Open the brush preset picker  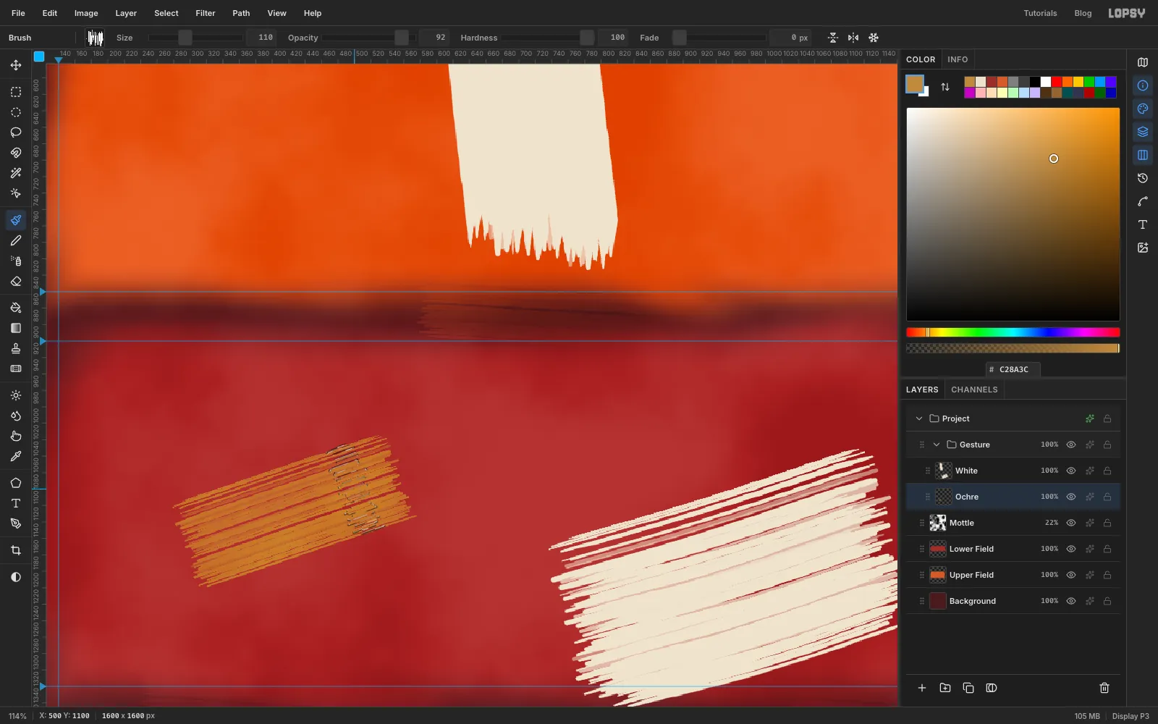pyautogui.click(x=95, y=38)
